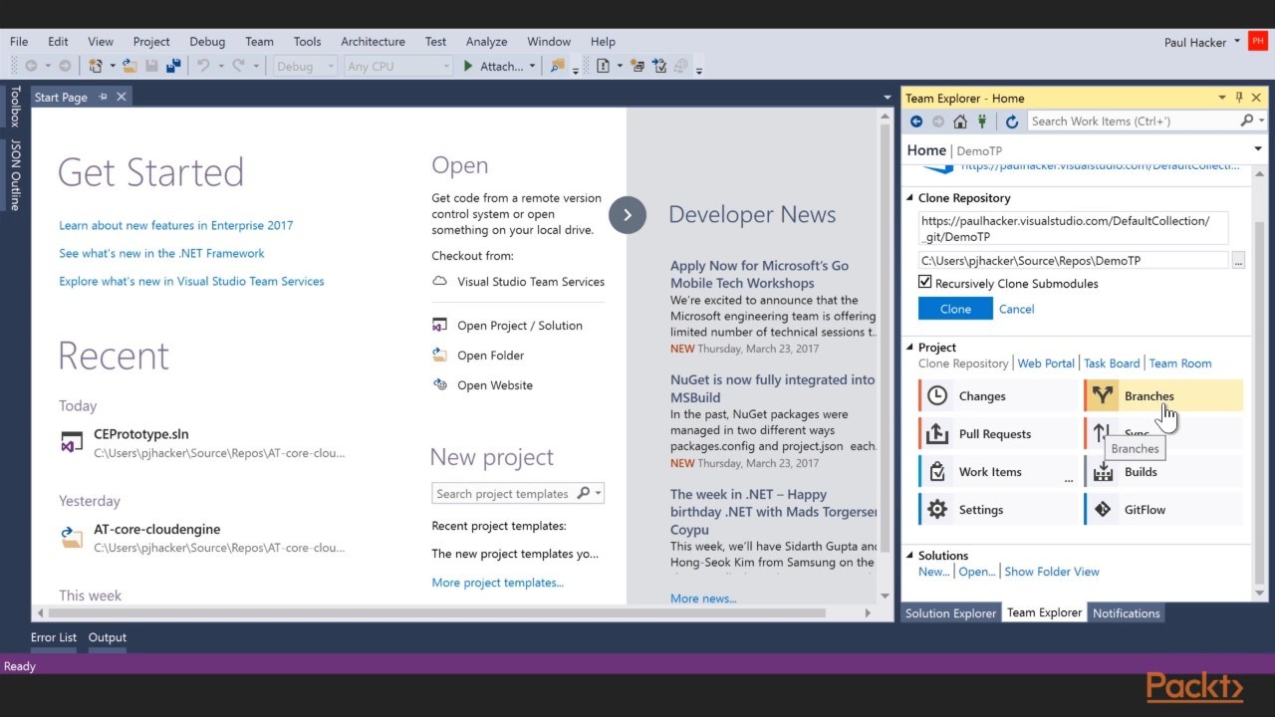Click the green Attach start arrow
This screenshot has width=1275, height=717.
tap(468, 66)
